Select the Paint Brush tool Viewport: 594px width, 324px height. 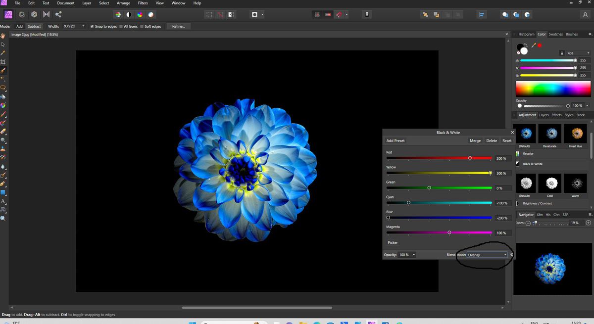point(3,114)
